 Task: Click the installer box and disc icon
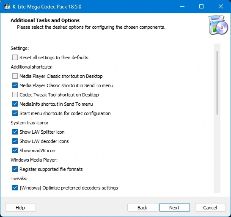click(x=218, y=25)
